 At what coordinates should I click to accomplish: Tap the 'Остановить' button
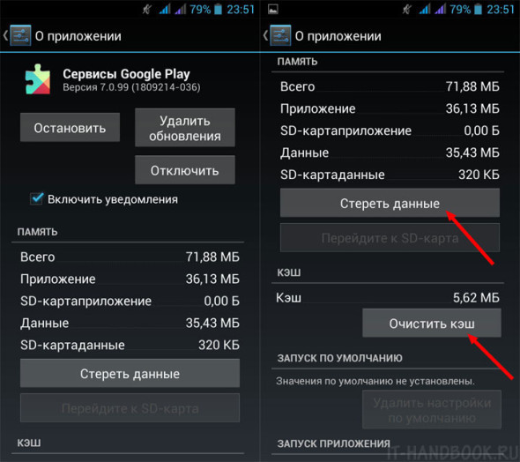click(70, 128)
